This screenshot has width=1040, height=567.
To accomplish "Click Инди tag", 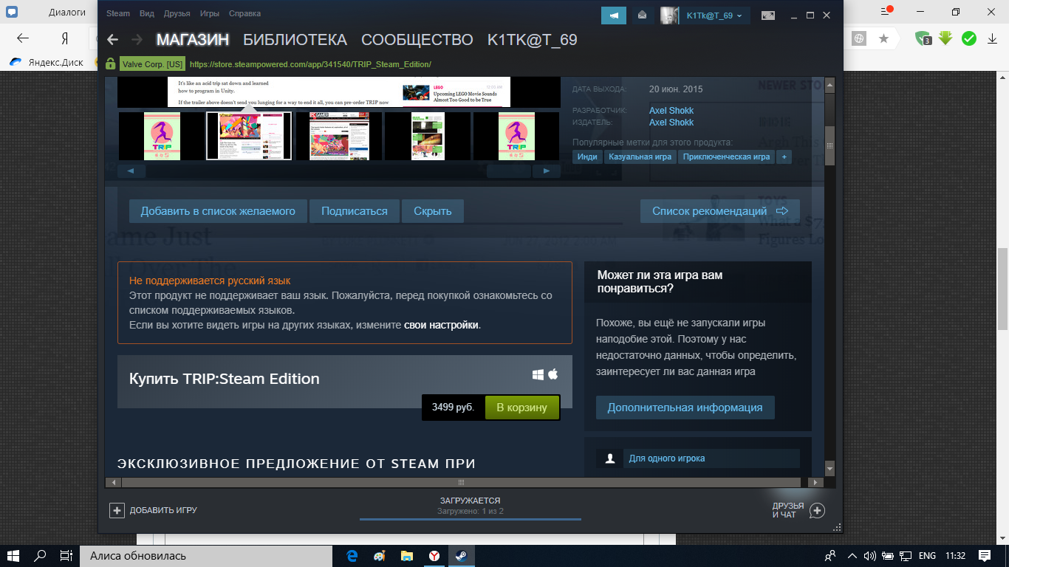I will point(587,157).
